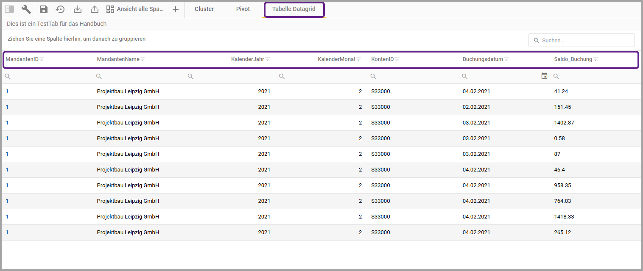Open filter menu for KontenID column
Screen dimensions: 643x271
397,59
